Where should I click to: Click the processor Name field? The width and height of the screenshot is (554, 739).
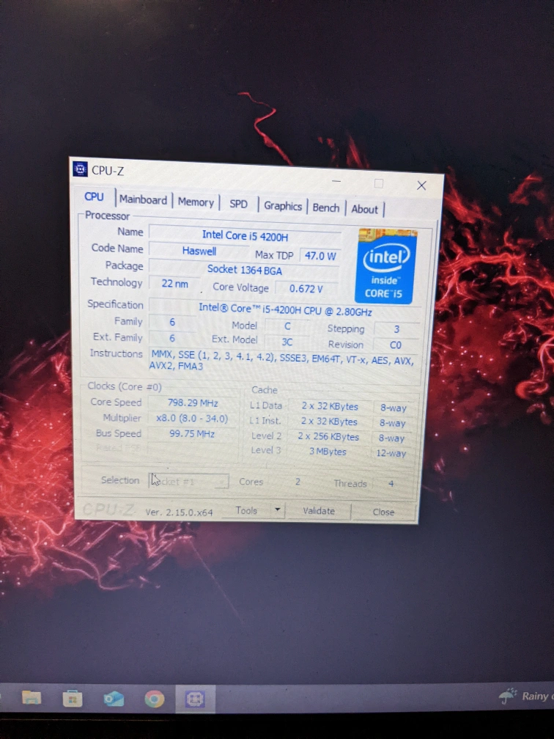[244, 235]
